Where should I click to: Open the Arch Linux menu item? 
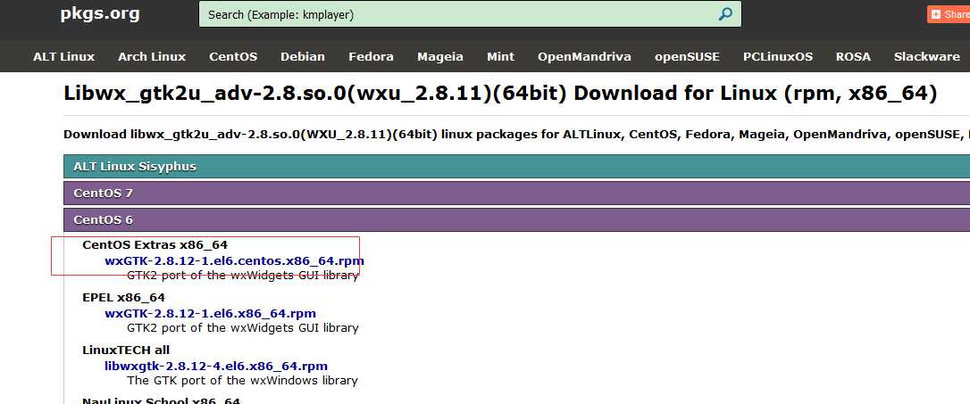click(x=152, y=57)
